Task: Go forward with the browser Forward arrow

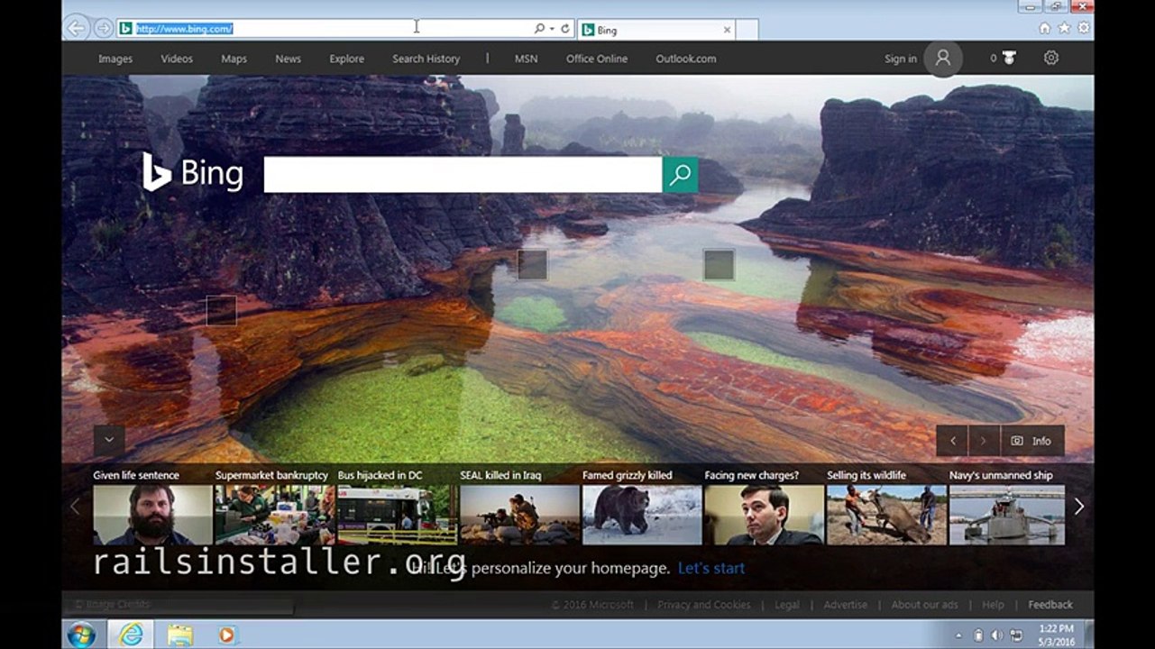Action: (x=104, y=28)
